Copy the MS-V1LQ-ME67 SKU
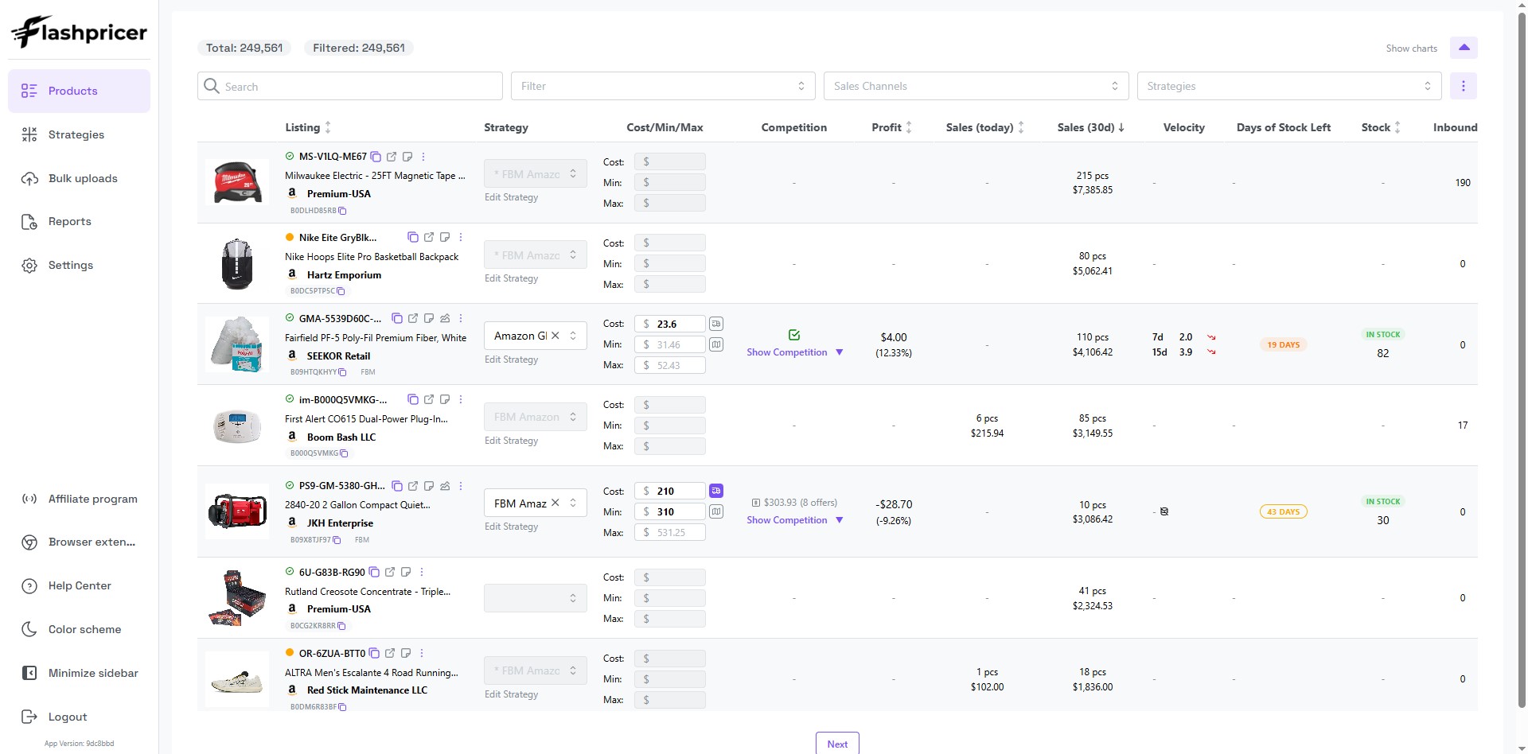Viewport: 1528px width, 754px height. click(376, 157)
